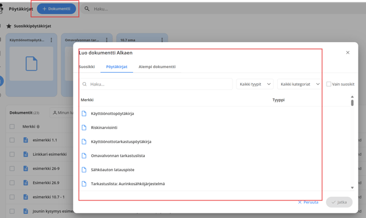Click file icon of esimerkki 1.1
The width and height of the screenshot is (366, 218).
26,140
